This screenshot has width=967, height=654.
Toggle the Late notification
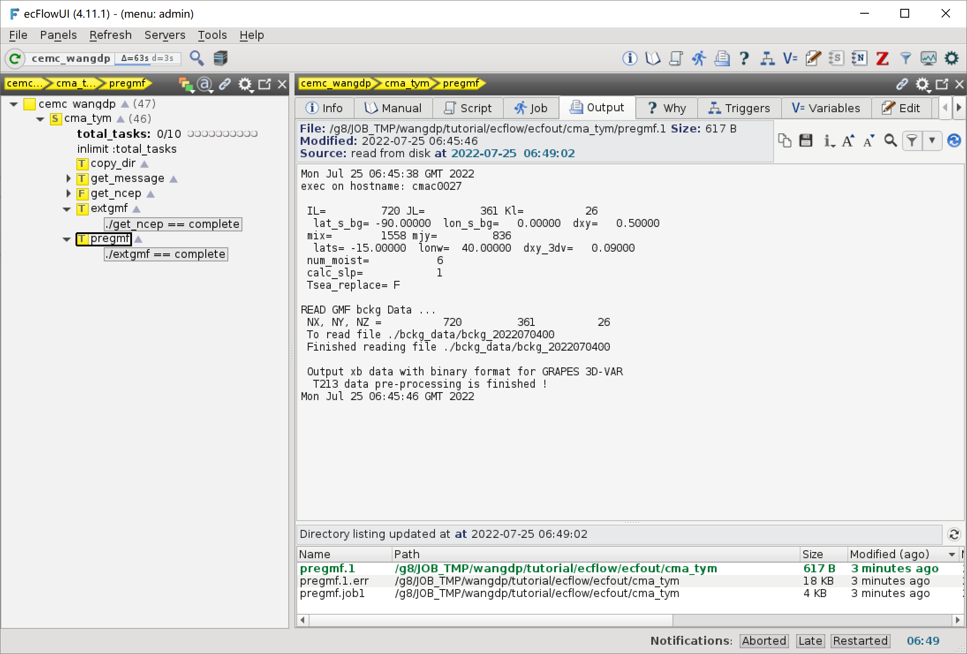pyautogui.click(x=811, y=641)
